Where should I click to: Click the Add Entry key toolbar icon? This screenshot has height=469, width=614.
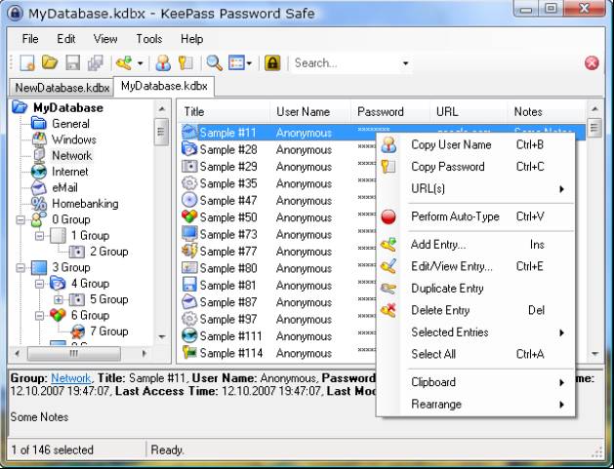tap(124, 62)
